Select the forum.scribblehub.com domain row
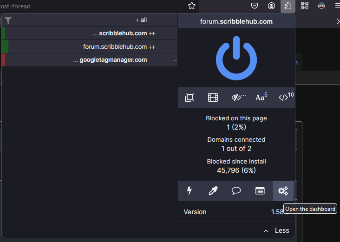 115,46
